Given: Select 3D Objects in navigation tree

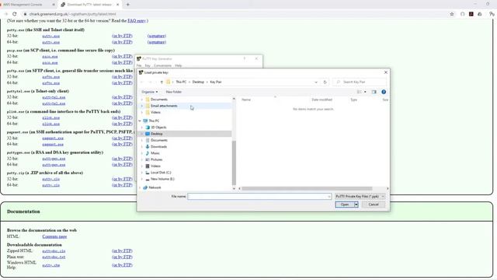Looking at the screenshot, I should [158, 128].
